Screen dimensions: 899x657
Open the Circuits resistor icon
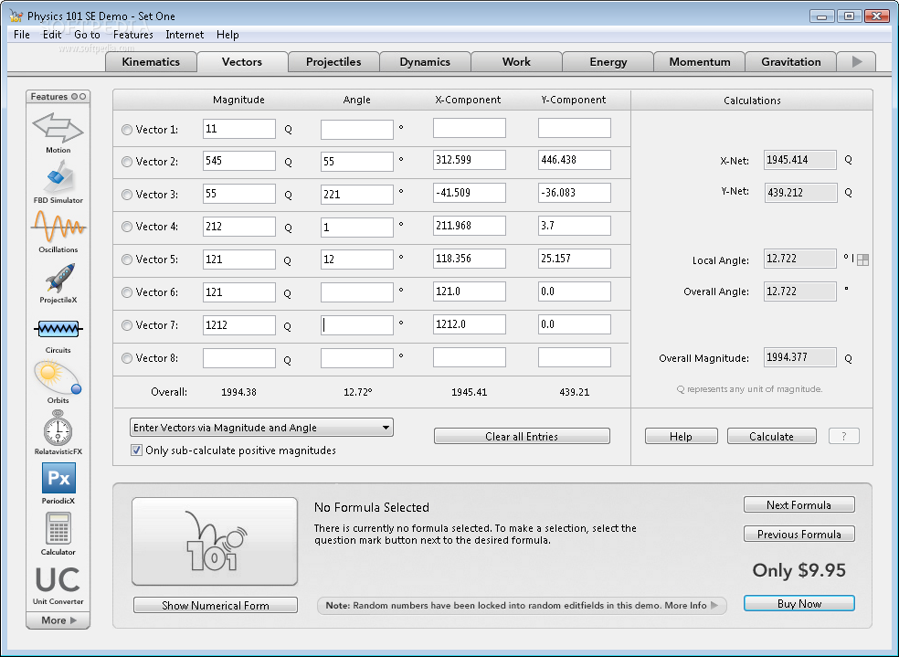pos(58,329)
